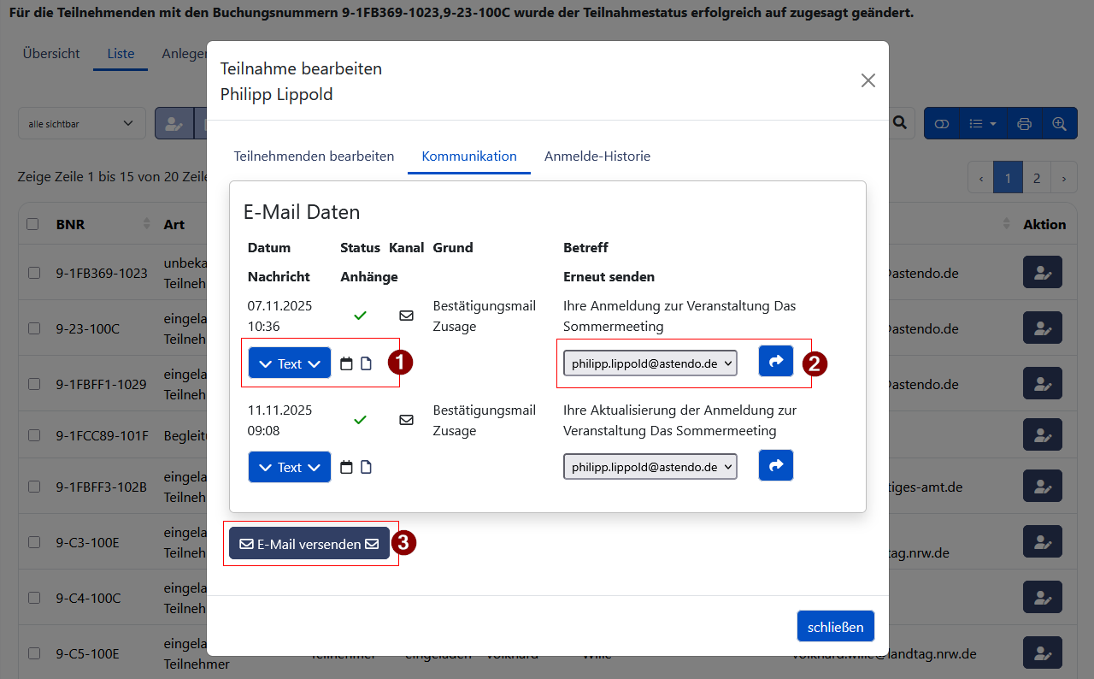Image resolution: width=1094 pixels, height=679 pixels.
Task: Click the document icon for the 07.11.2025 message
Action: click(365, 363)
